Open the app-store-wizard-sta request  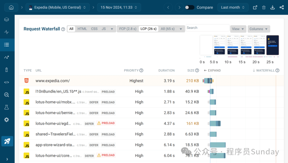point(55,145)
